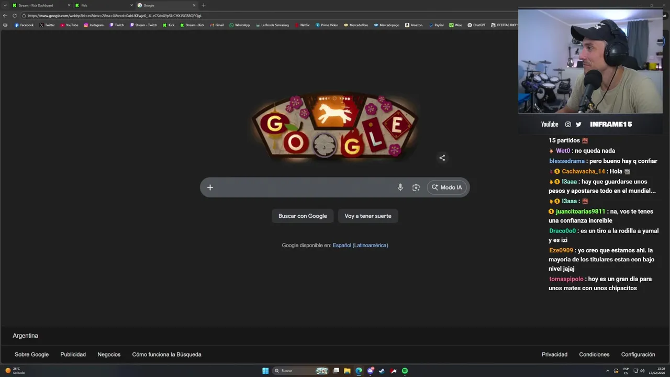Viewport: 670px width, 377px height.
Task: Click the Buscar con Google button
Action: [x=303, y=216]
